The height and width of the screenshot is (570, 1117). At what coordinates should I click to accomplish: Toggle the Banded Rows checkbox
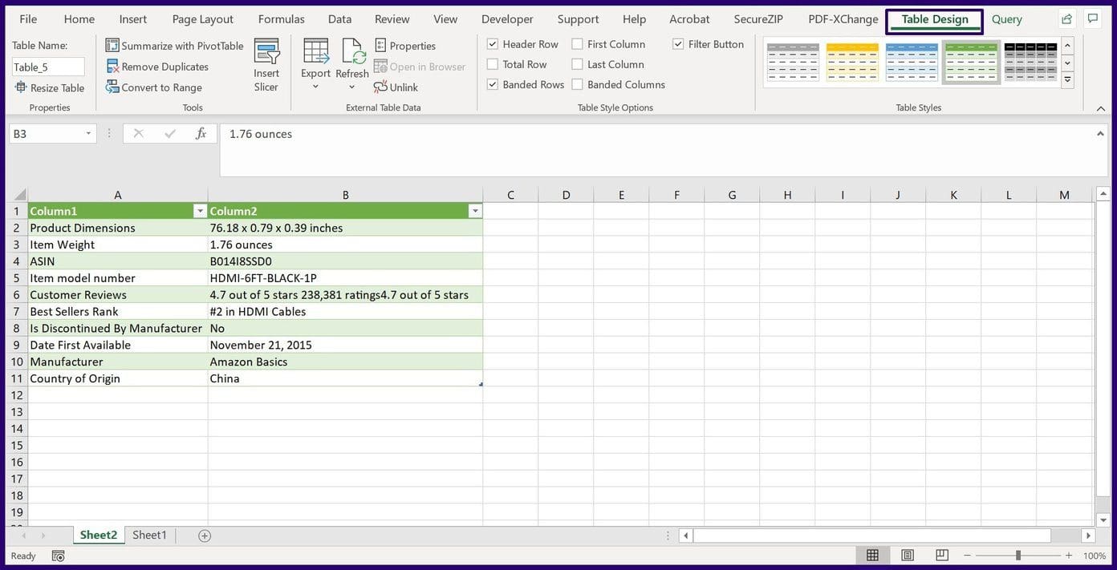coord(493,84)
